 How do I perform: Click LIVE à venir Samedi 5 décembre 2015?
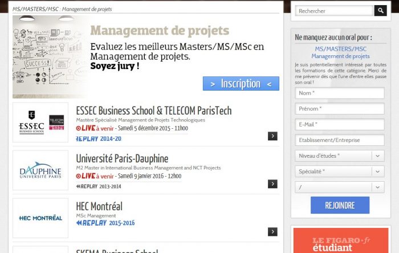click(132, 128)
